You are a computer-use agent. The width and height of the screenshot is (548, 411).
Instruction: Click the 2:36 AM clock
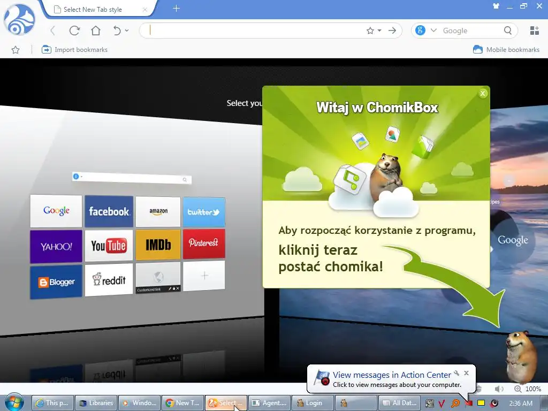[x=521, y=404]
